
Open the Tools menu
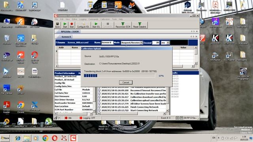(114, 19)
